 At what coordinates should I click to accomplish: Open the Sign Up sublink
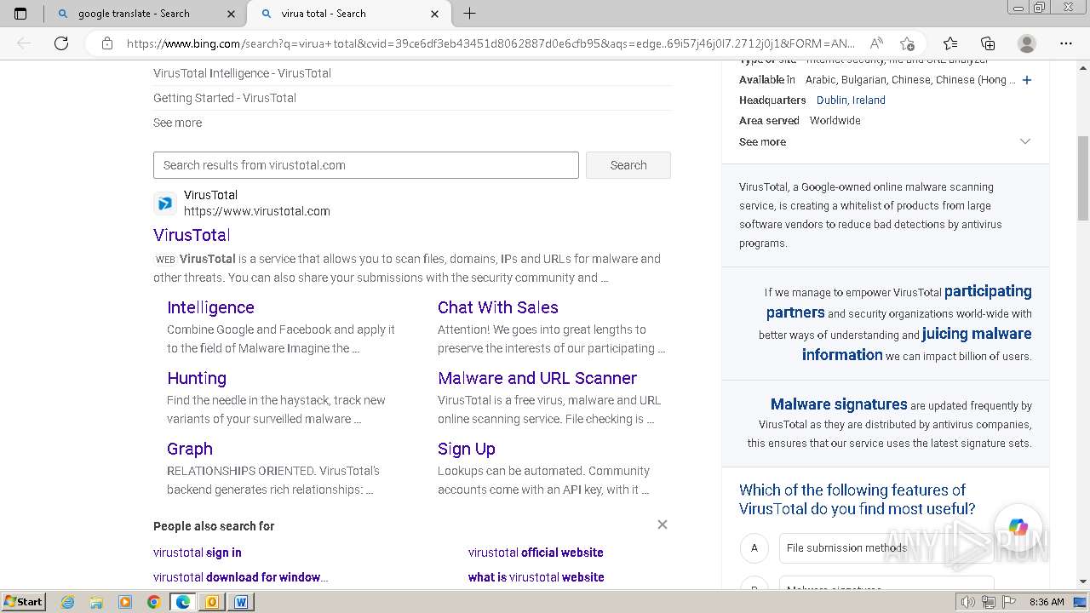tap(467, 449)
